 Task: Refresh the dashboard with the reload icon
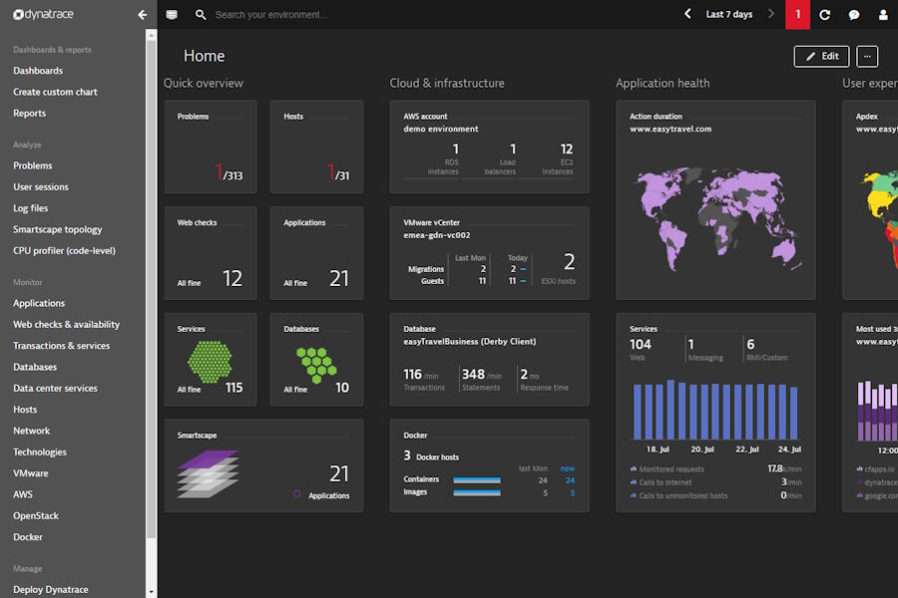(825, 15)
